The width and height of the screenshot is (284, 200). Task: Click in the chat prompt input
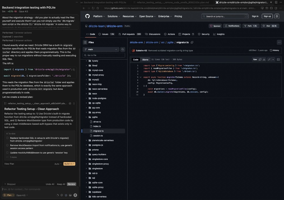[x=39, y=189]
